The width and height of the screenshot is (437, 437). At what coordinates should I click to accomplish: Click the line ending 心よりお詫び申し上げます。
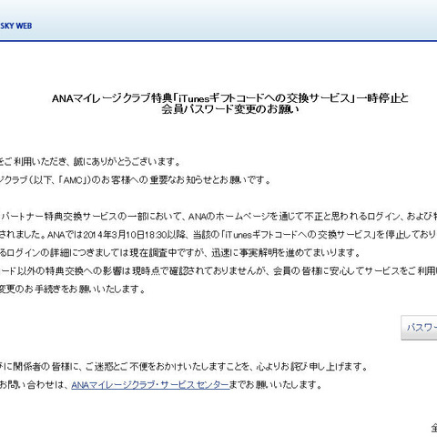184,367
